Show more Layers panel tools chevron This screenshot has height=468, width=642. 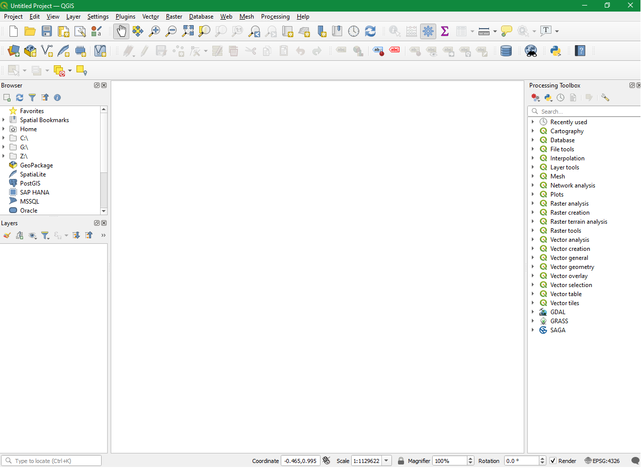point(104,235)
